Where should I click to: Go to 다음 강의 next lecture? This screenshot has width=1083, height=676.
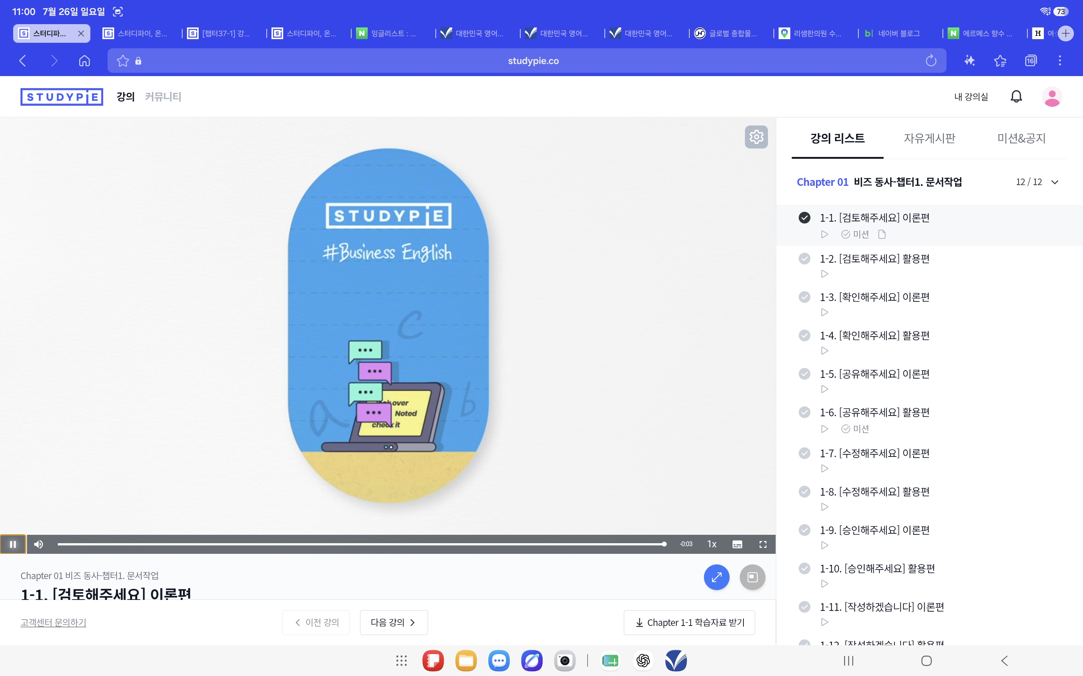(393, 622)
